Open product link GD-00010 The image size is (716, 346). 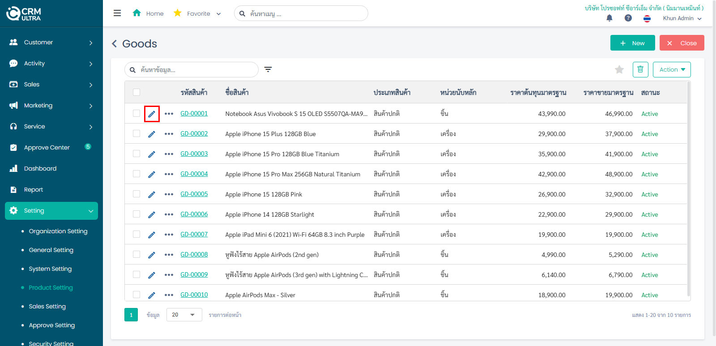pyautogui.click(x=194, y=295)
